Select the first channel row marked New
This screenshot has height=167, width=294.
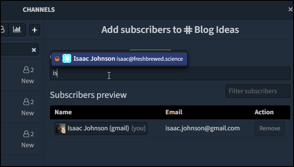pos(22,75)
